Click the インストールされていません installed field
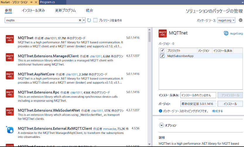This screenshot has height=147, width=244. [x=198, y=95]
